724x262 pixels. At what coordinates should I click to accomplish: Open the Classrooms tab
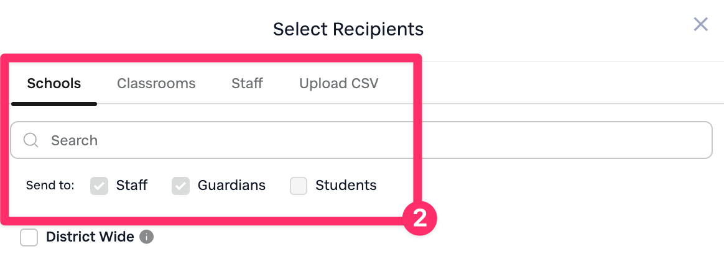coord(156,83)
